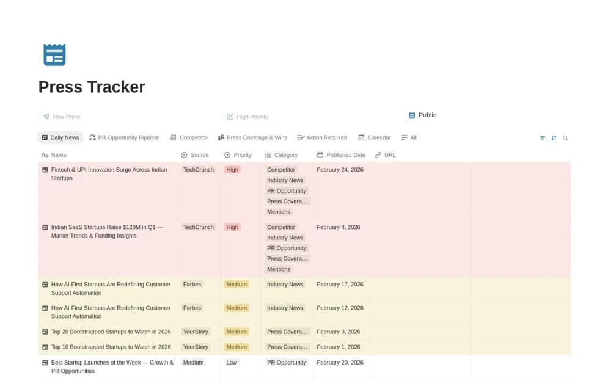This screenshot has width=611, height=381.
Task: Click High priority tag in Indian SaaS row
Action: tap(232, 227)
